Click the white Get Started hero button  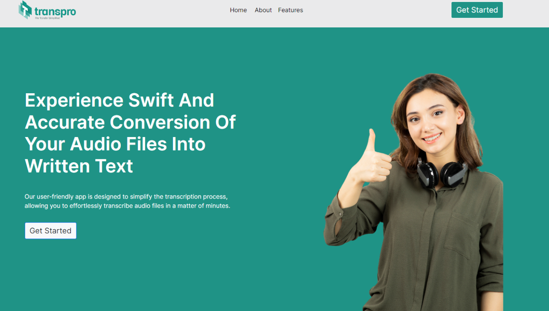coord(51,231)
